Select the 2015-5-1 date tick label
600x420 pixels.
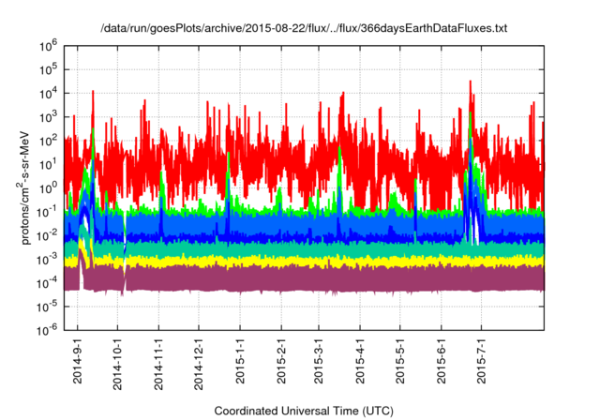tap(400, 362)
